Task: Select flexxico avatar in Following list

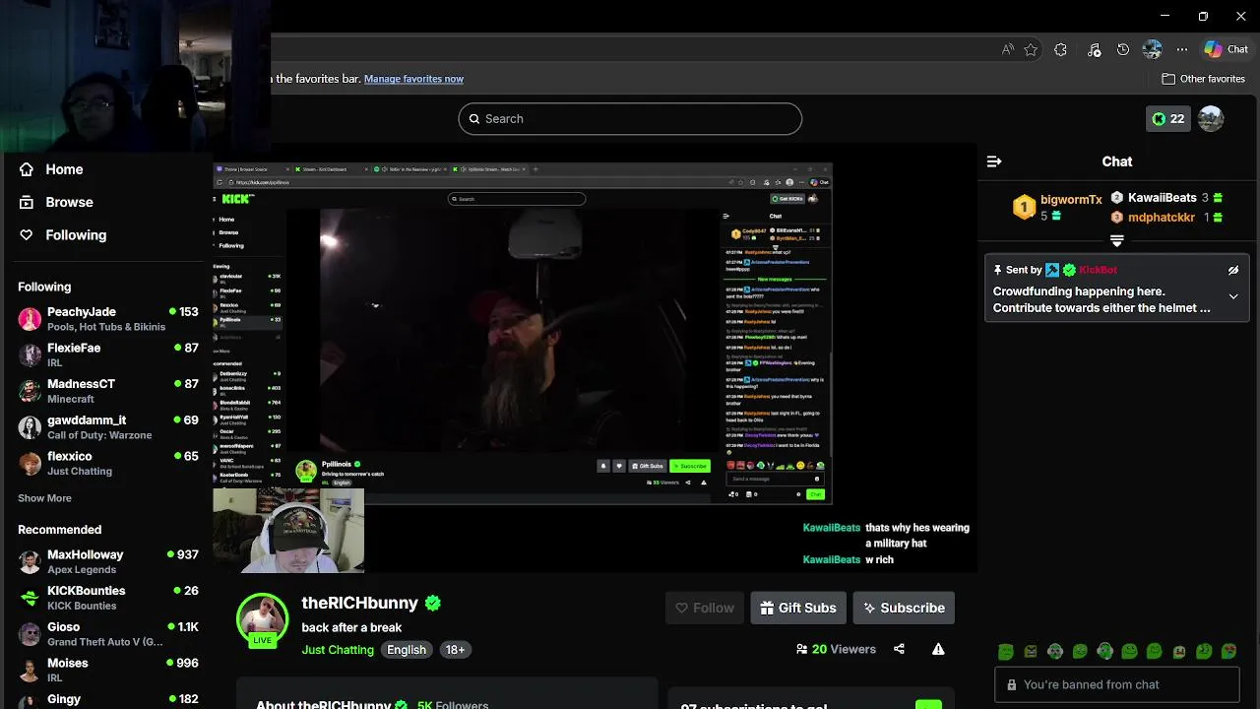Action: (30, 463)
